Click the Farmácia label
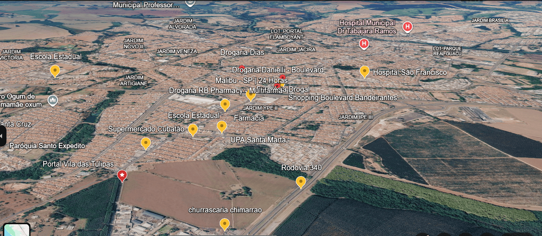The width and height of the screenshot is (542, 236). click(x=249, y=118)
